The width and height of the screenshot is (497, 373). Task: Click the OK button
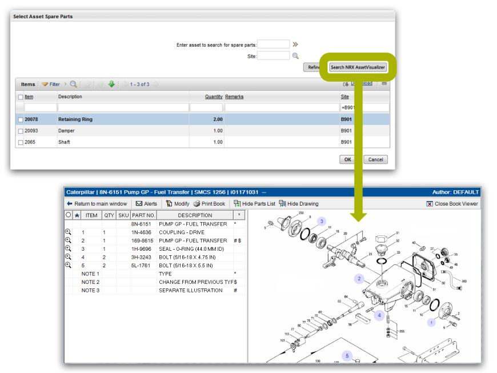pyautogui.click(x=348, y=159)
